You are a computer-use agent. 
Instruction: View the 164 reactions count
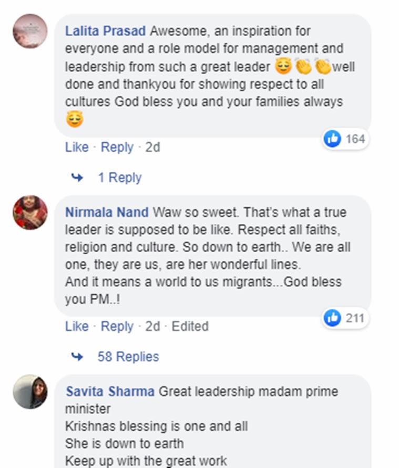point(355,139)
